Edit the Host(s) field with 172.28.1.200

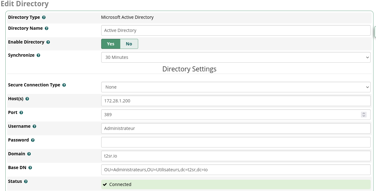236,101
